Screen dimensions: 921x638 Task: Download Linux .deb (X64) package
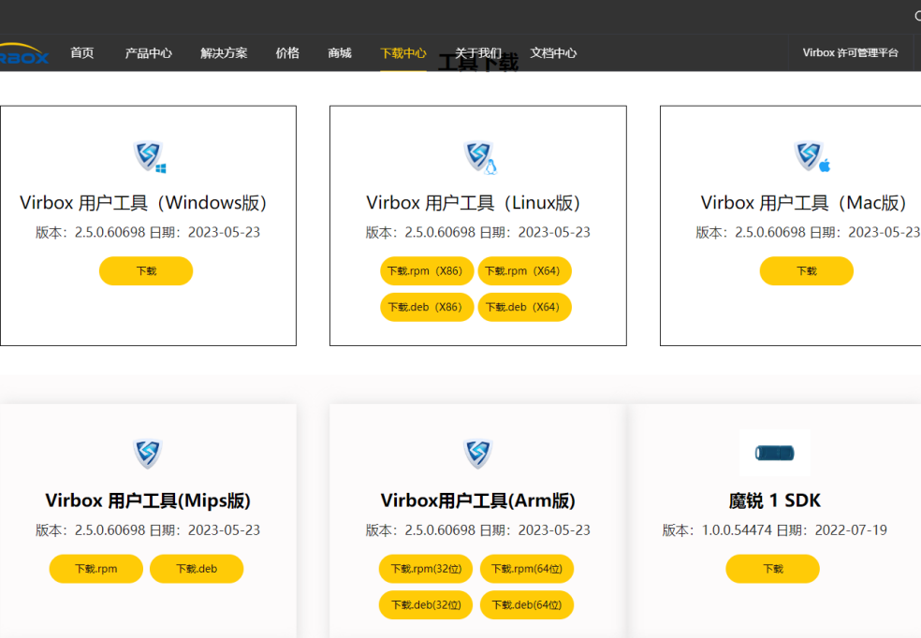coord(524,308)
